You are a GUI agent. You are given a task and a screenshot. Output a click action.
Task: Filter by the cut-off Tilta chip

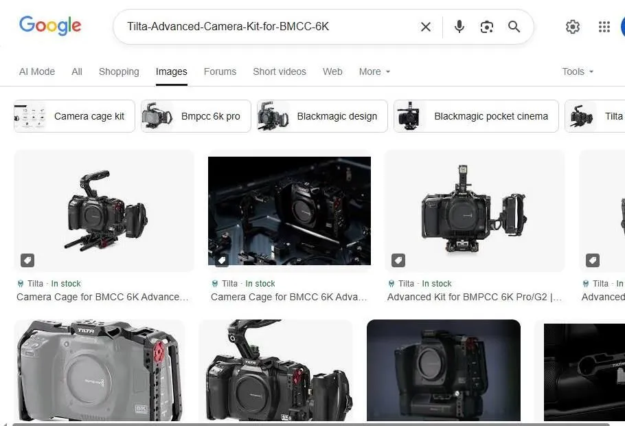pyautogui.click(x=595, y=116)
